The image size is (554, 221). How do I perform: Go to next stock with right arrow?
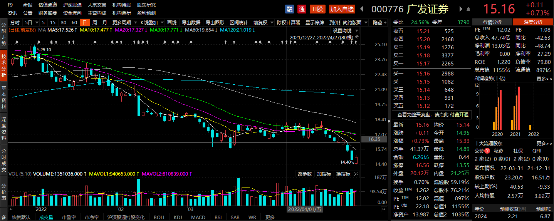(461, 9)
